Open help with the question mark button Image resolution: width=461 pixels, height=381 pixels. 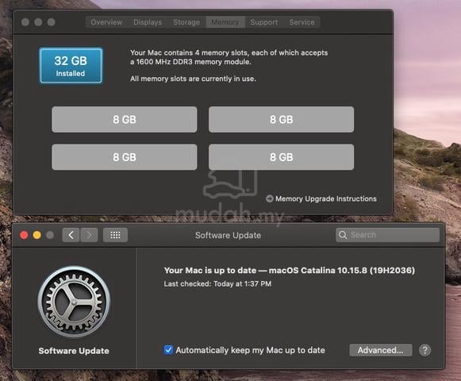point(425,350)
